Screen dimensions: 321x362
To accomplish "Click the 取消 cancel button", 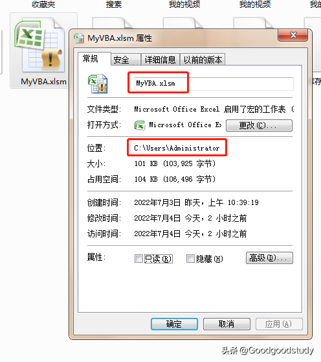I will coord(227,324).
